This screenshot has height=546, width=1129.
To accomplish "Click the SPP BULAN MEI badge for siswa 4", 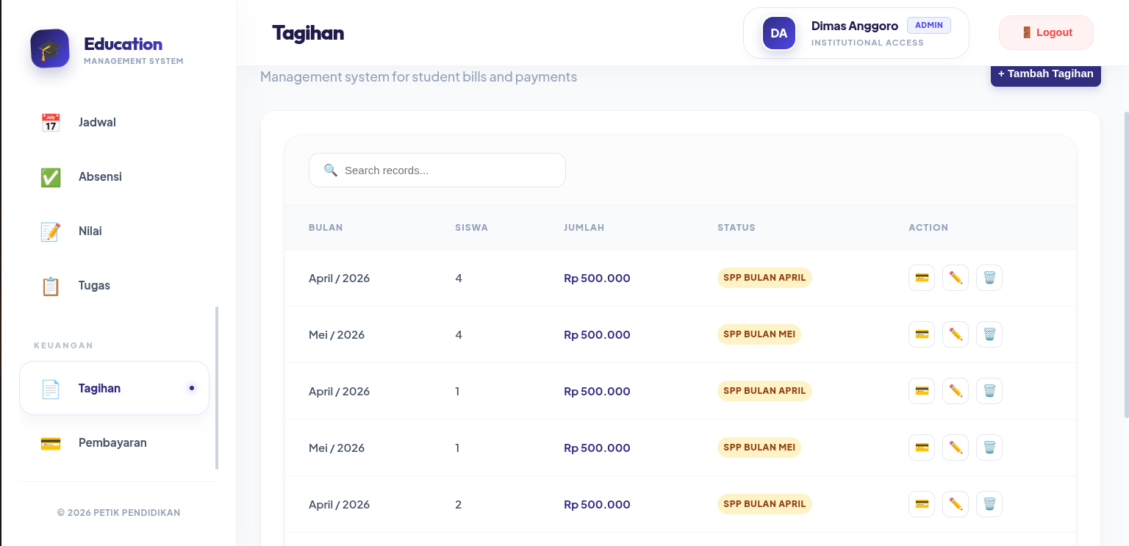I will tap(759, 334).
